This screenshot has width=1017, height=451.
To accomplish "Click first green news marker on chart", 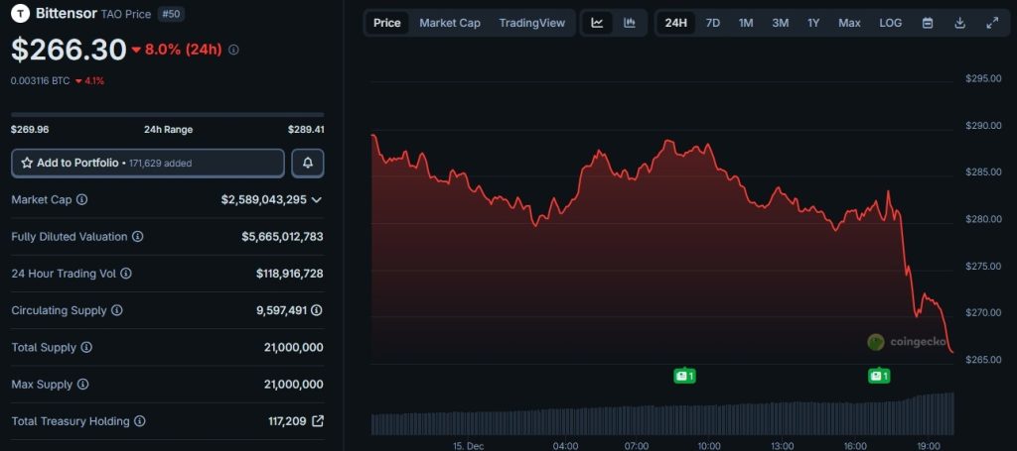I will click(683, 376).
